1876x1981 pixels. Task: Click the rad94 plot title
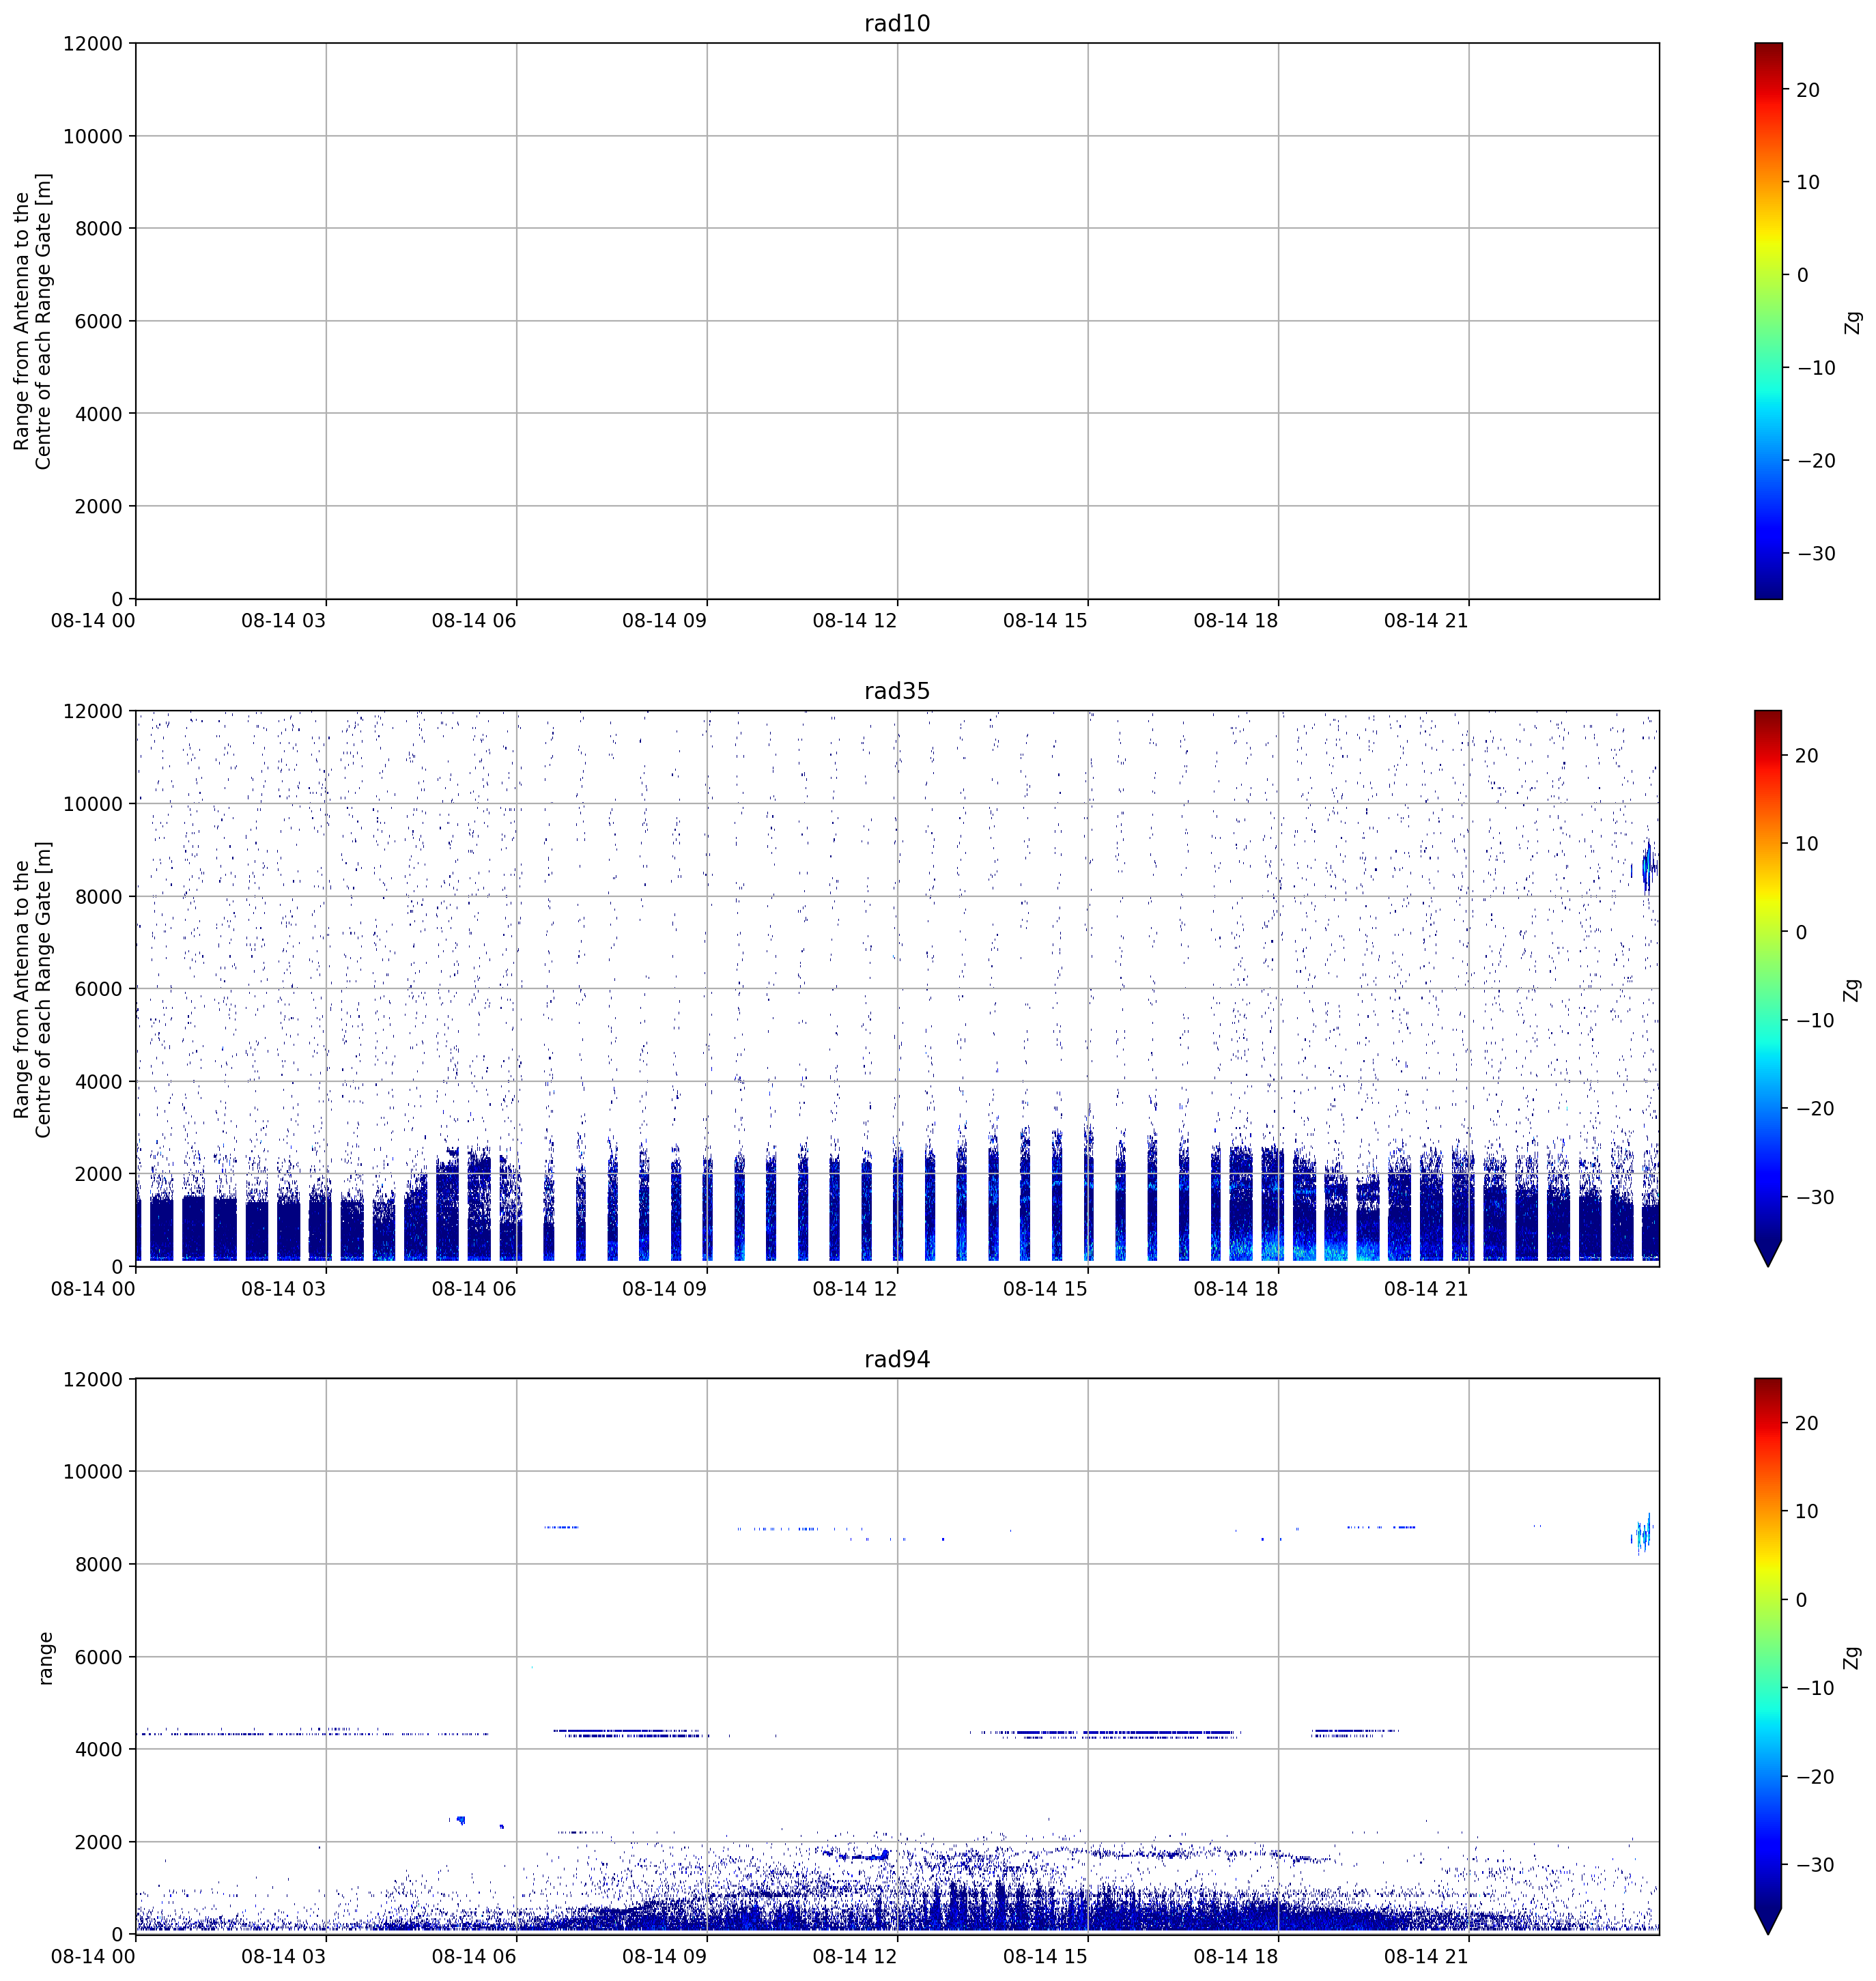pyautogui.click(x=897, y=1359)
